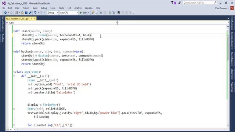Open the Team Explorer side tab
235x132 pixels.
232,59
